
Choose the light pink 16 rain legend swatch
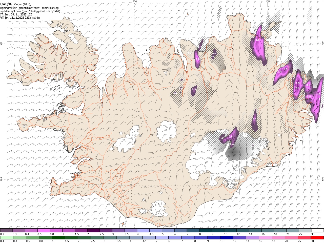pyautogui.click(x=266, y=237)
